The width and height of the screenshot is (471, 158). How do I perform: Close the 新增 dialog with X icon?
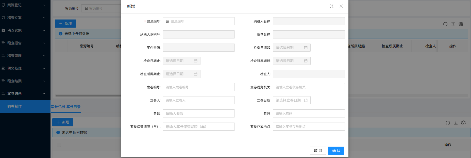tap(341, 6)
